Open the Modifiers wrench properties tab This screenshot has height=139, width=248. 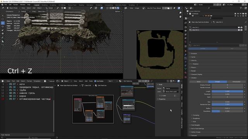click(x=186, y=54)
